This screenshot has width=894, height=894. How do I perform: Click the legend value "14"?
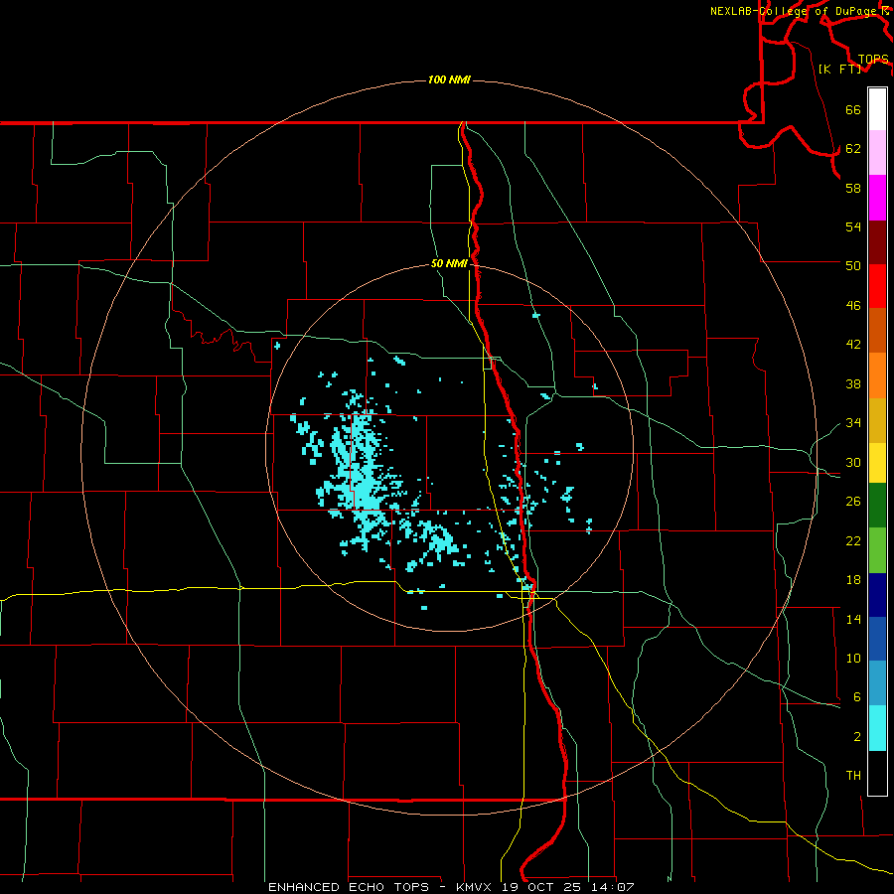[853, 619]
